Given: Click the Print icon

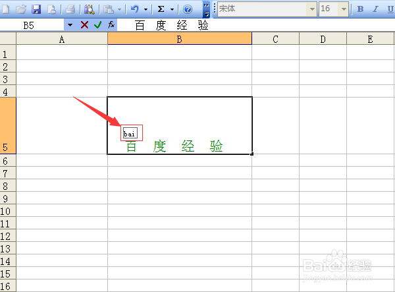Looking at the screenshot, I should pos(70,9).
